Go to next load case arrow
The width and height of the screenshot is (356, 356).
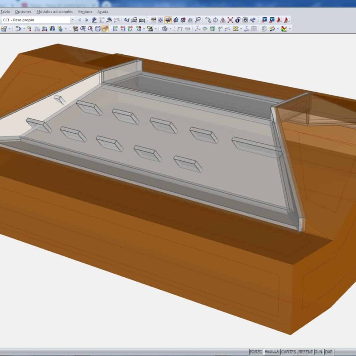click(x=86, y=20)
